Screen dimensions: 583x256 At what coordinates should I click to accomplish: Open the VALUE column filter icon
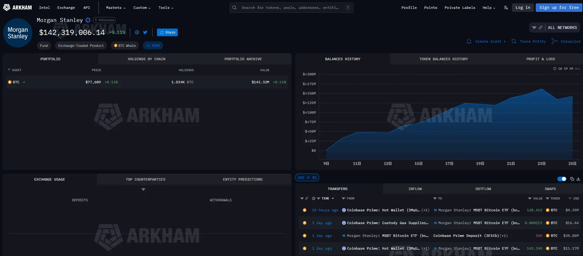point(530,199)
